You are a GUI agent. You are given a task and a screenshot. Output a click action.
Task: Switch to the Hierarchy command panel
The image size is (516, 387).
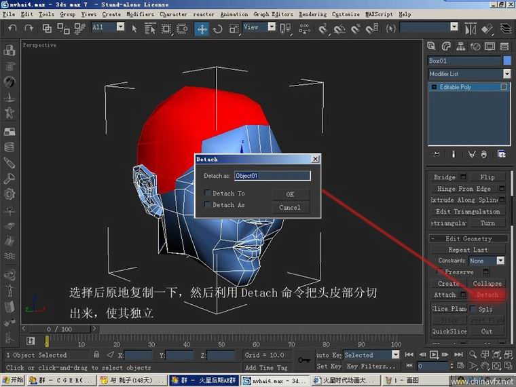(x=461, y=46)
